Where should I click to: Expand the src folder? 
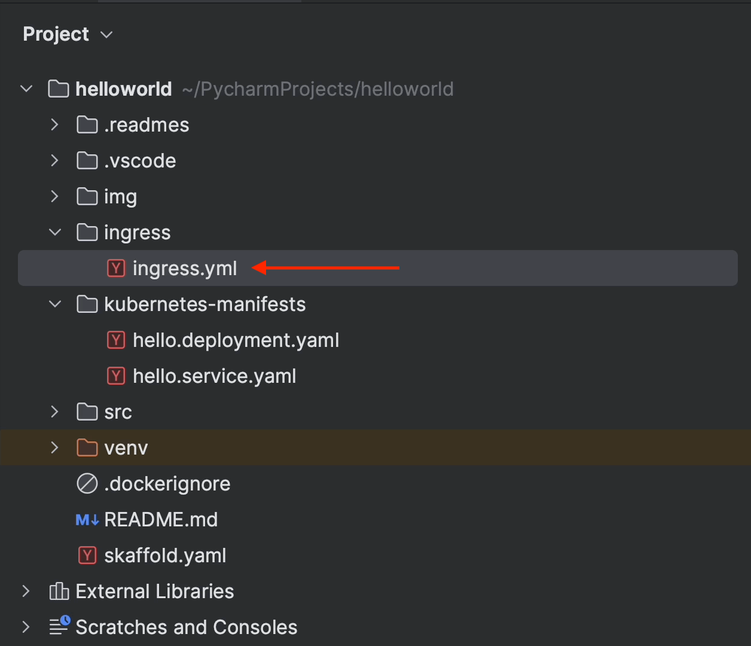point(55,412)
